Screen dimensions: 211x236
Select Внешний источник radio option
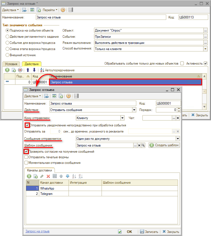click(x=7, y=55)
